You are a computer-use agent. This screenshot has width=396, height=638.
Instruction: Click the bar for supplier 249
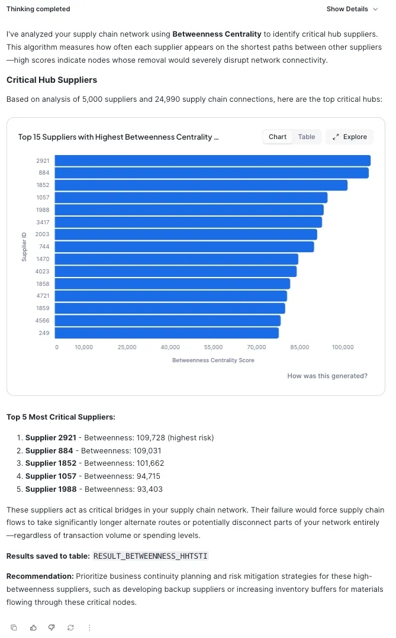(x=166, y=333)
